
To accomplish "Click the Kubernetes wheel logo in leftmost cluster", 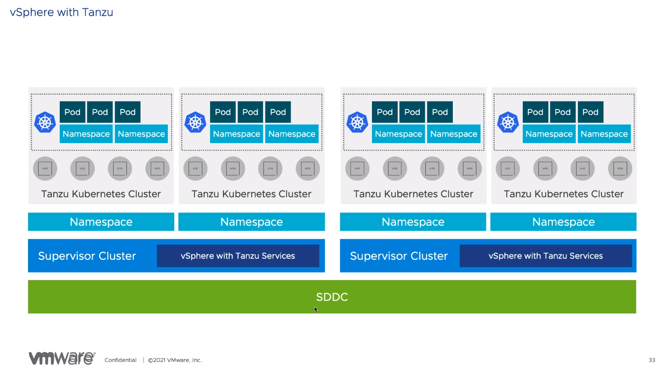I will point(45,122).
